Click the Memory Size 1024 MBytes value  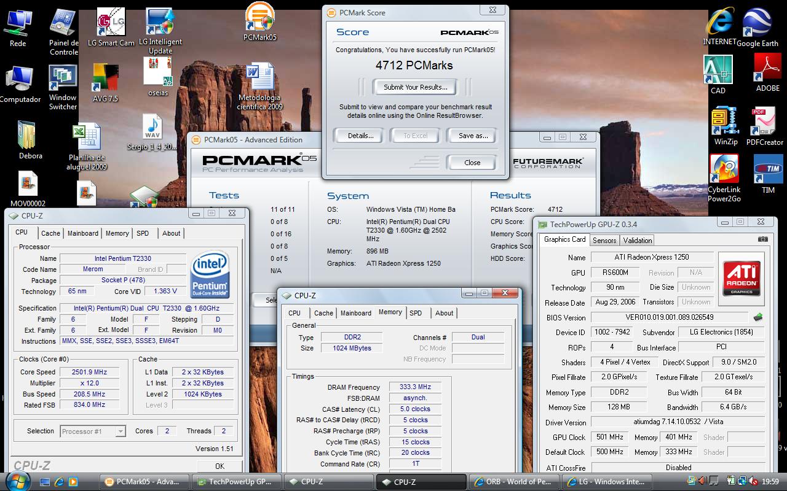(351, 348)
